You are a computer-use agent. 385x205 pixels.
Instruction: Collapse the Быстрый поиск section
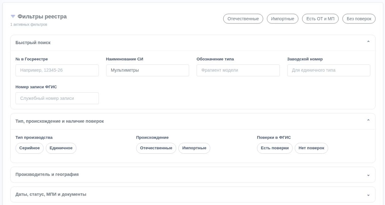(193, 43)
